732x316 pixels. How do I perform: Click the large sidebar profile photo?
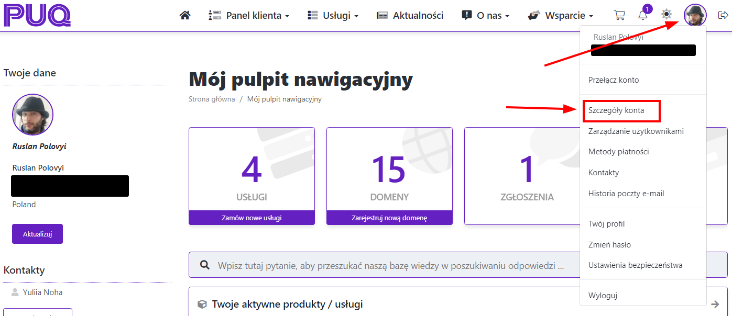(x=32, y=115)
